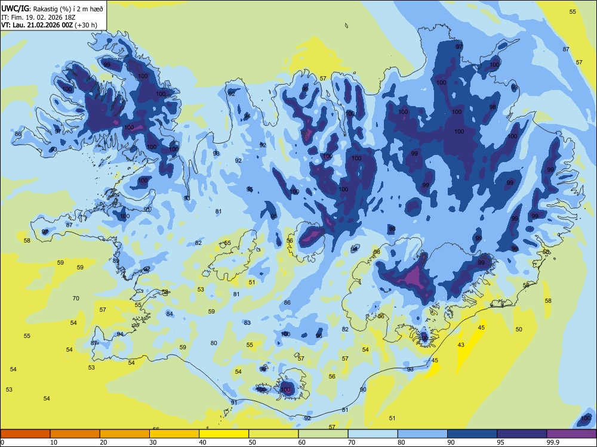Click the '43' humidity value on the map

(x=461, y=344)
